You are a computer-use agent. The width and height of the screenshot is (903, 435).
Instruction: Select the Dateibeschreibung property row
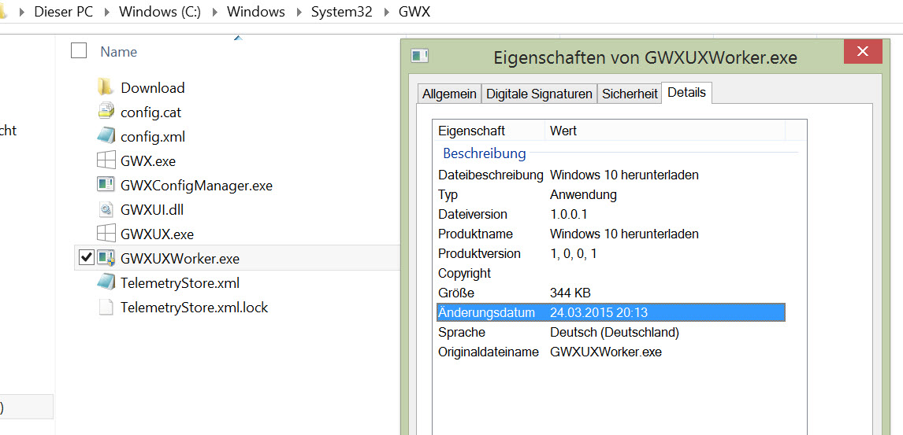(x=611, y=175)
